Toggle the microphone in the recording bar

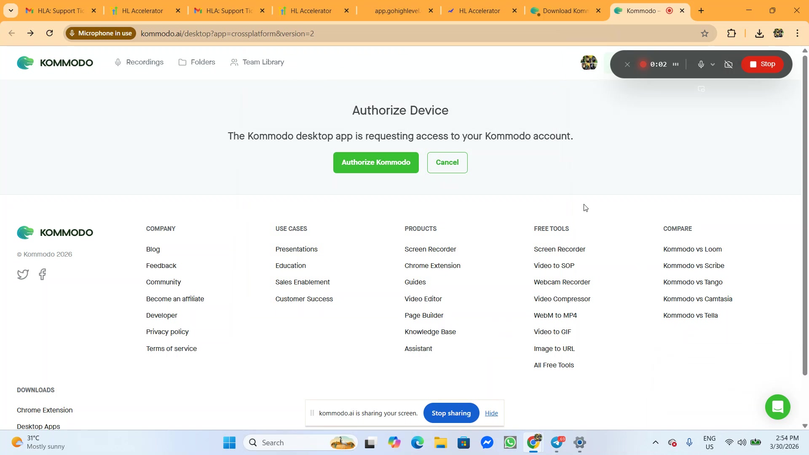click(x=701, y=64)
